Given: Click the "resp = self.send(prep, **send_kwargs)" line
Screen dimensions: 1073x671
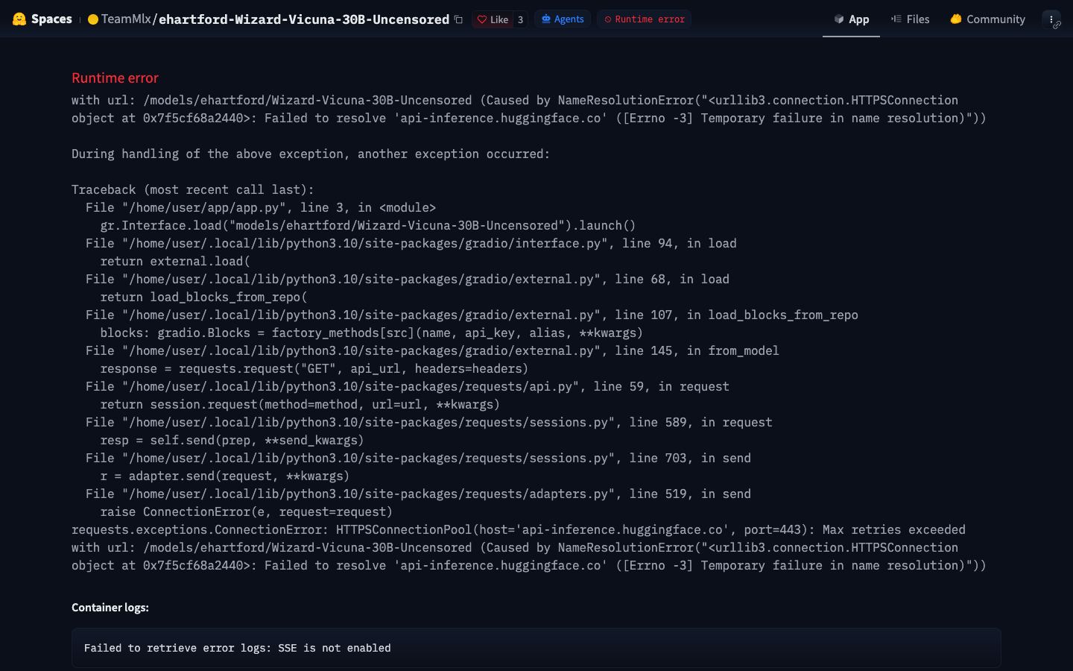Looking at the screenshot, I should coord(232,440).
